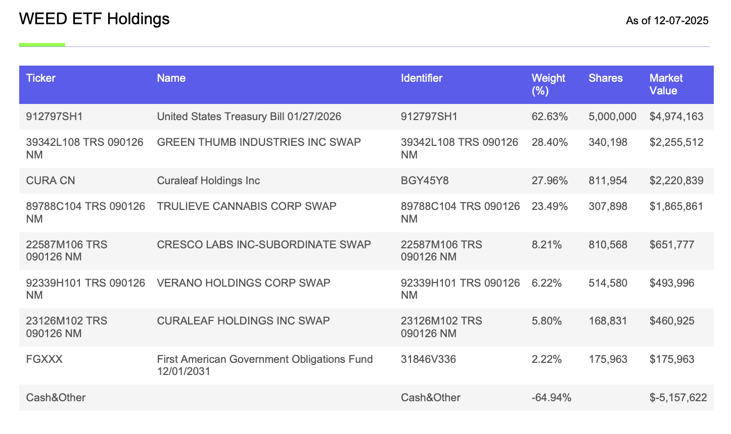Click Cash&Other in the Ticker column
Image resolution: width=731 pixels, height=434 pixels.
pyautogui.click(x=56, y=398)
